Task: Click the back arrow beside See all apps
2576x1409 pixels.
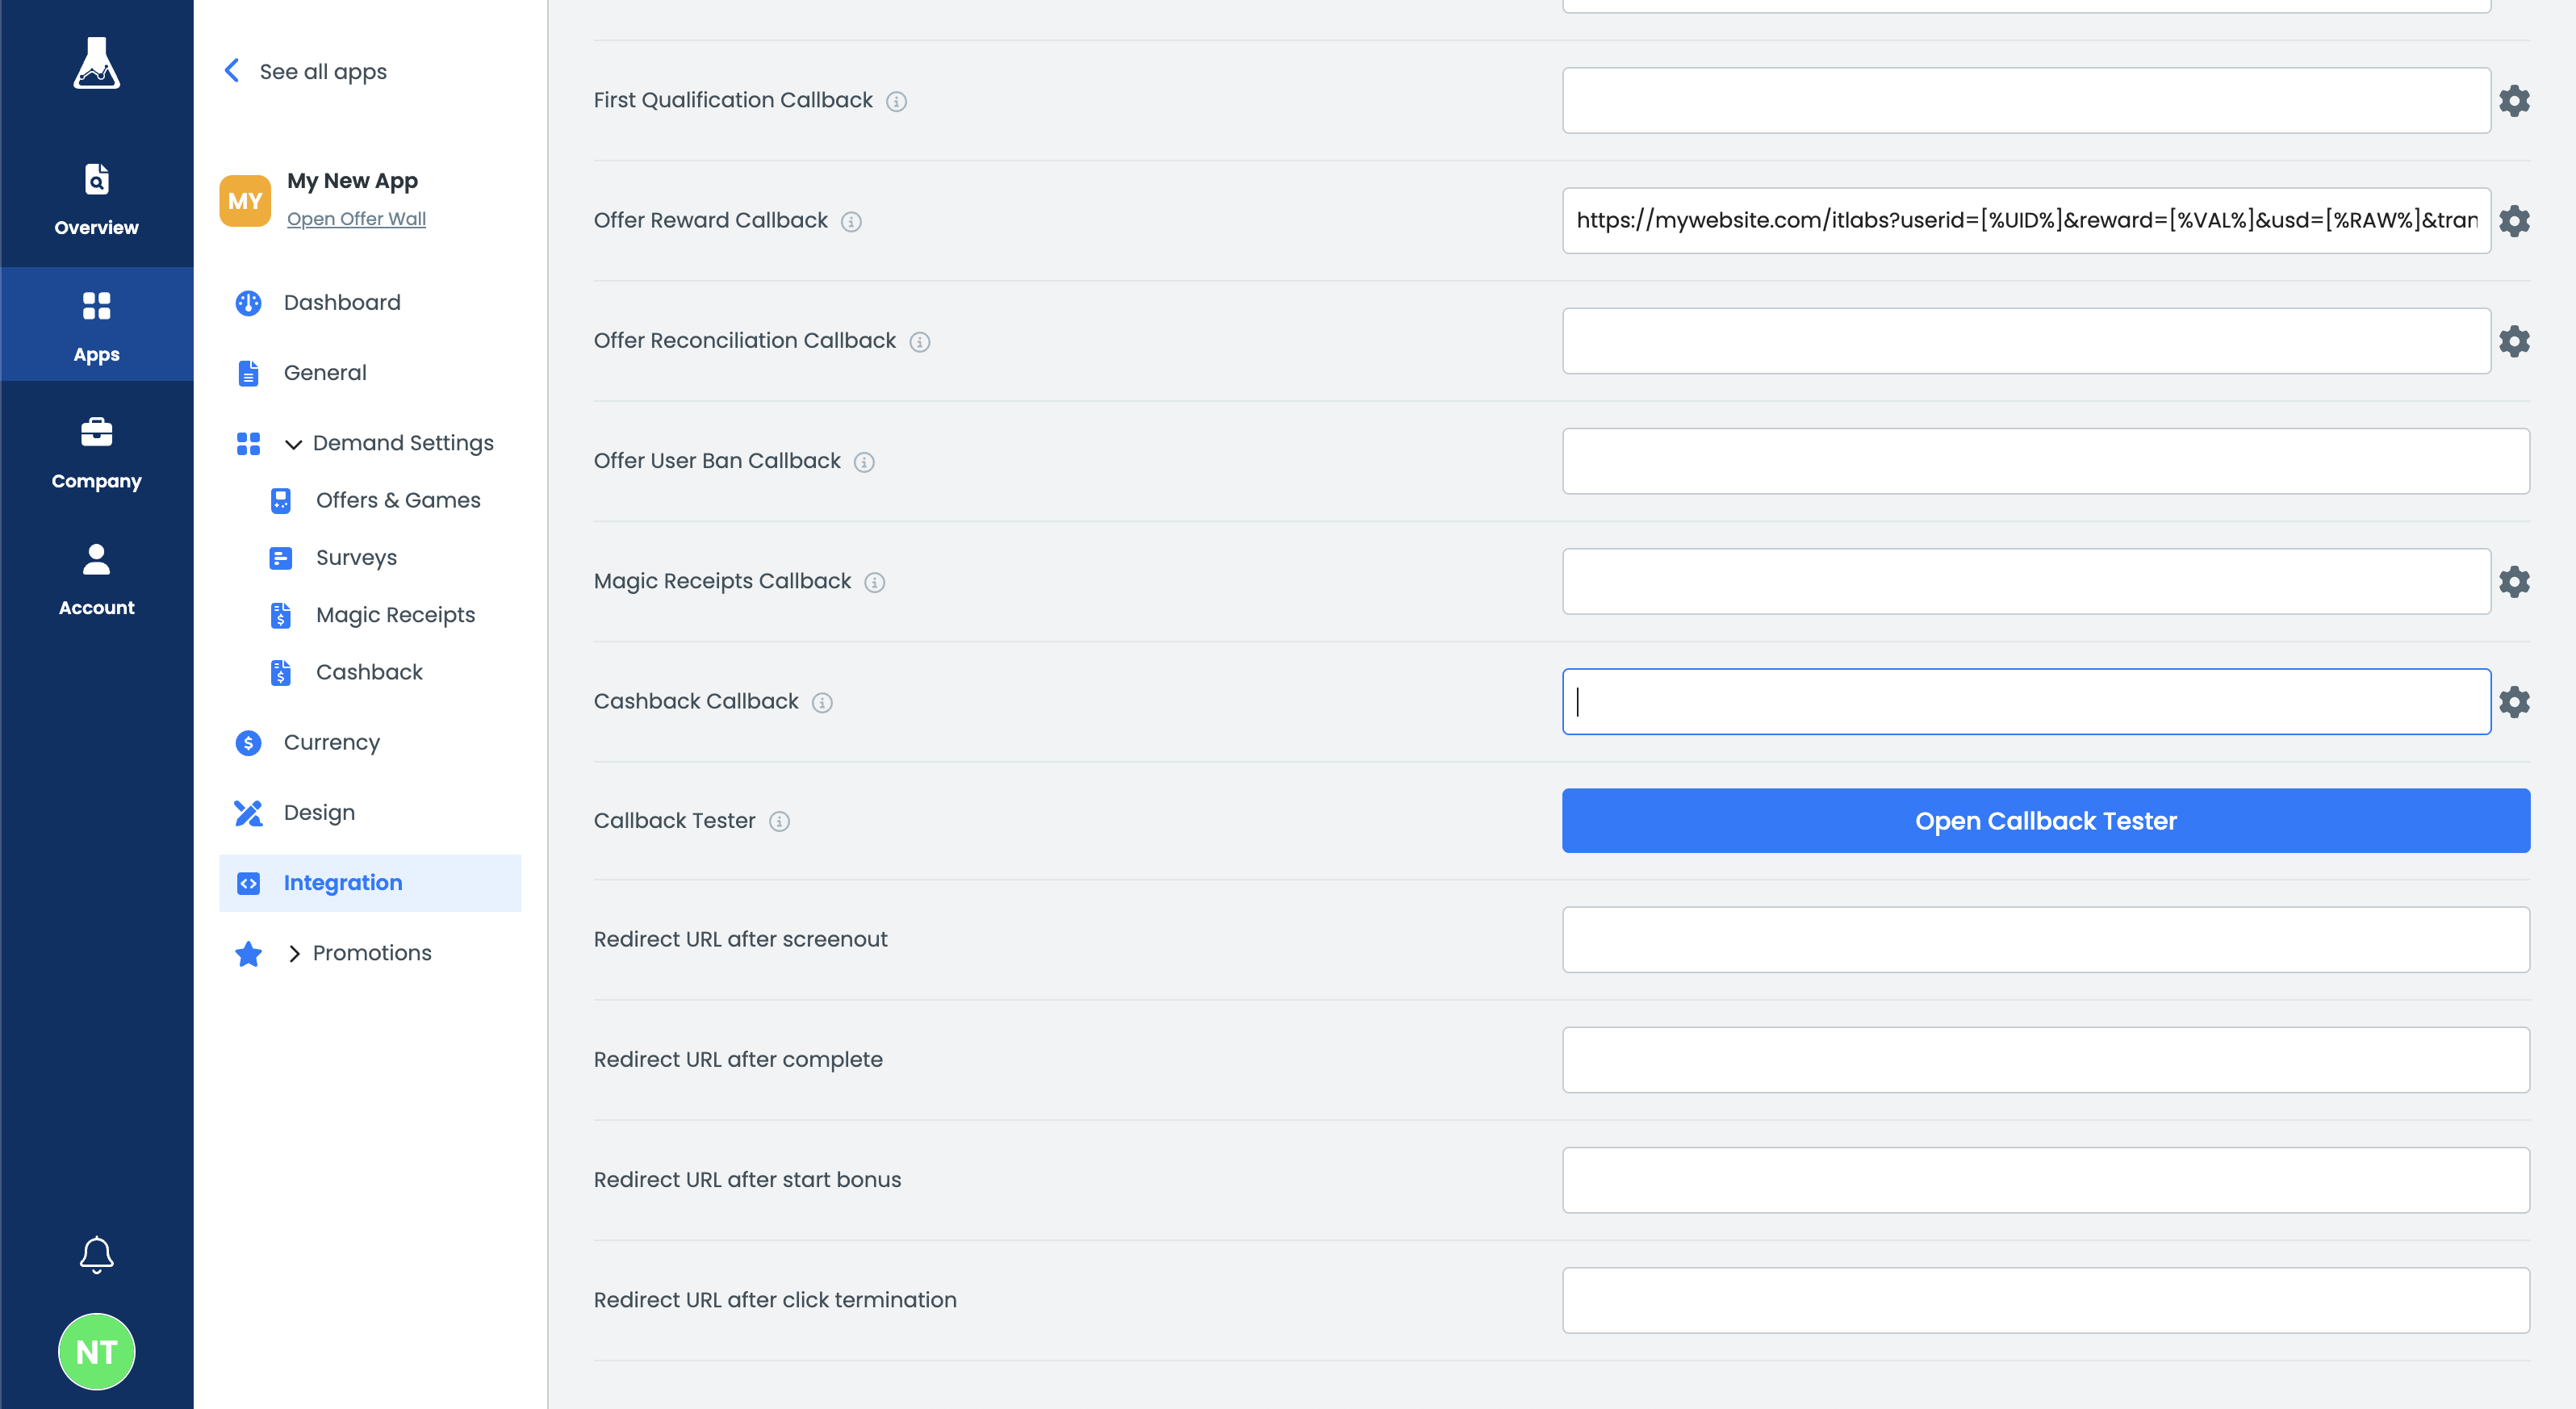Action: point(232,70)
